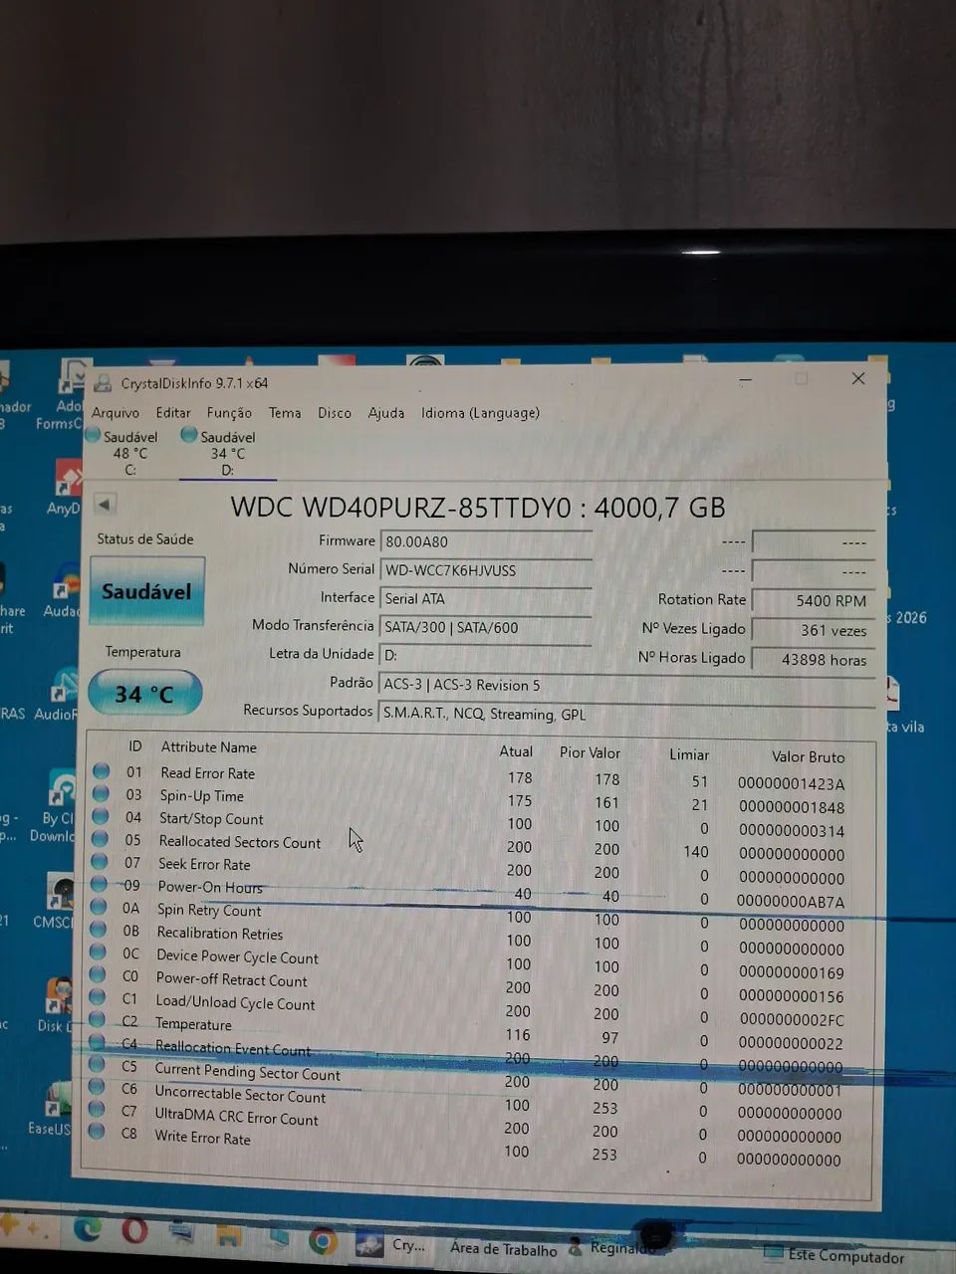Click status dot for Reallocated Sectors Count

tap(100, 840)
